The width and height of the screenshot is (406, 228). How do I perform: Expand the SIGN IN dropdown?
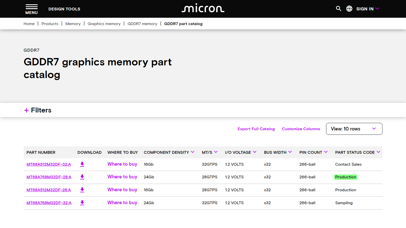[x=367, y=9]
